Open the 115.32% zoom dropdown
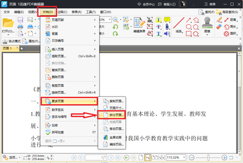Viewport: 243px width, 163px height. click(184, 157)
